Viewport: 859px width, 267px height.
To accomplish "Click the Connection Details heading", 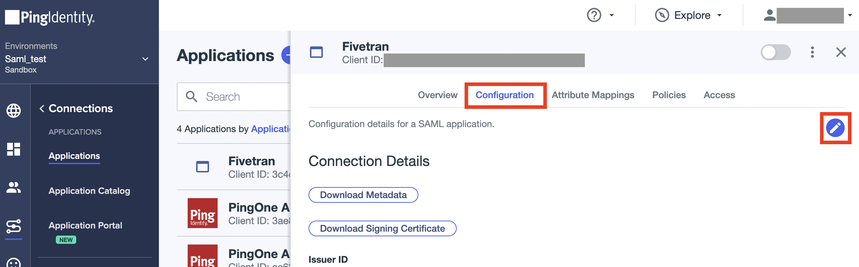I will coord(369,161).
